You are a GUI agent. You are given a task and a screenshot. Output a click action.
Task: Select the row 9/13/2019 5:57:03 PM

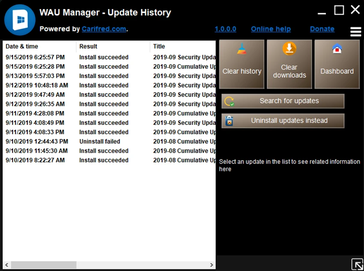pyautogui.click(x=109, y=76)
